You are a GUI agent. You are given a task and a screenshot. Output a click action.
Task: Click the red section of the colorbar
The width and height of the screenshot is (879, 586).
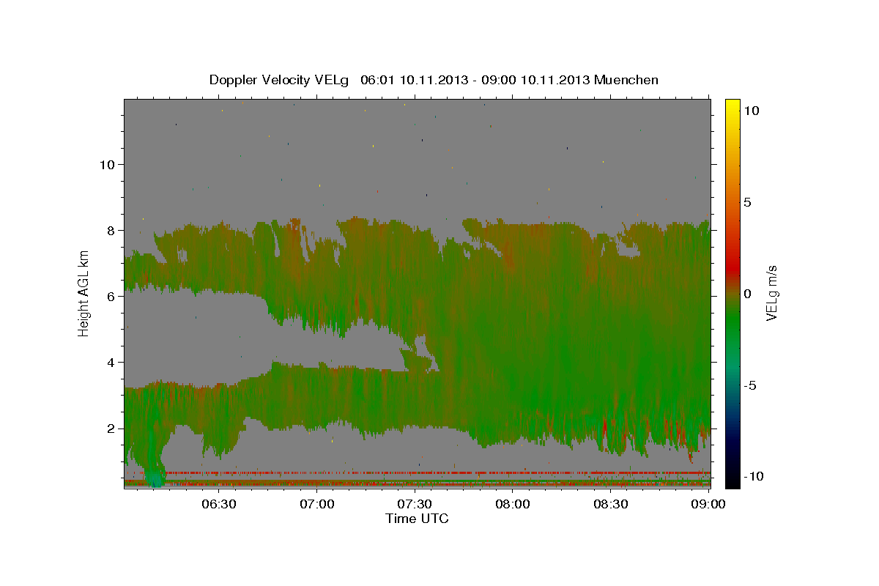pyautogui.click(x=732, y=267)
